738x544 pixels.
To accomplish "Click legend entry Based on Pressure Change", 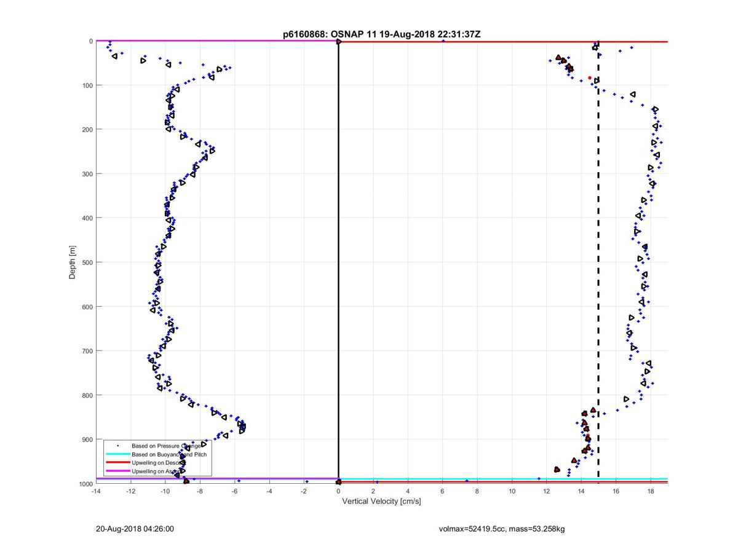I will click(x=166, y=446).
